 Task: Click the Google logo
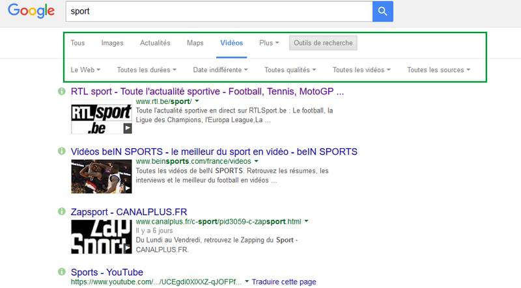[31, 11]
